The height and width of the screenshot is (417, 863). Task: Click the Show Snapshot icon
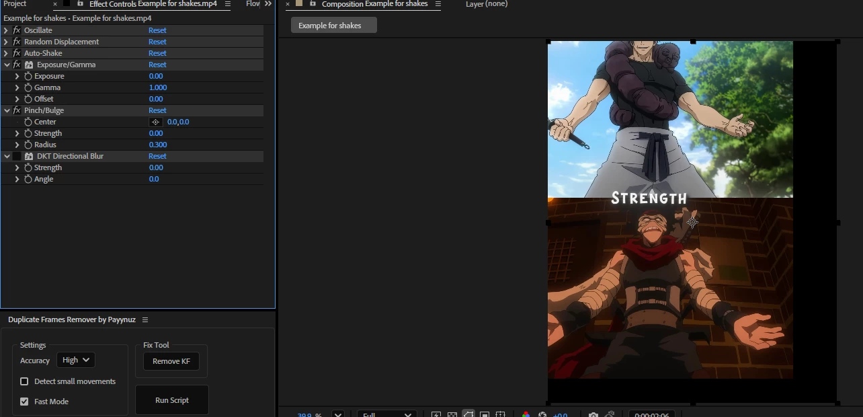610,415
